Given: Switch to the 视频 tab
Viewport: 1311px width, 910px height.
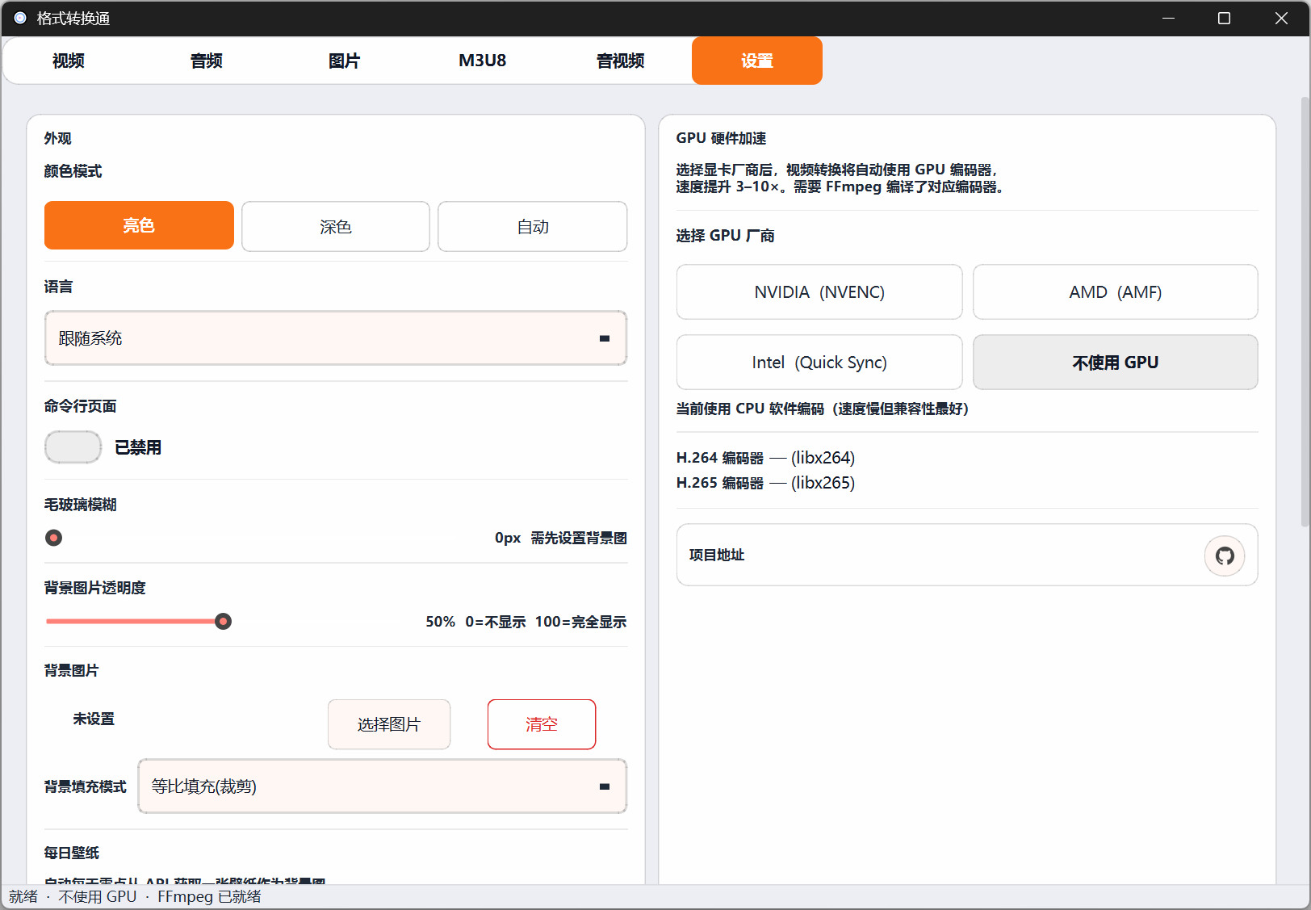Looking at the screenshot, I should [x=69, y=61].
